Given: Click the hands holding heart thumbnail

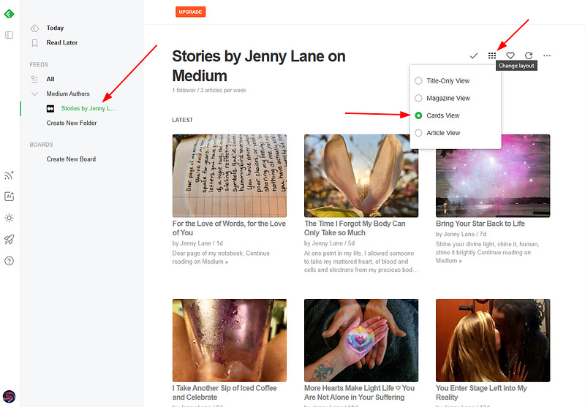Looking at the screenshot, I should 361,341.
